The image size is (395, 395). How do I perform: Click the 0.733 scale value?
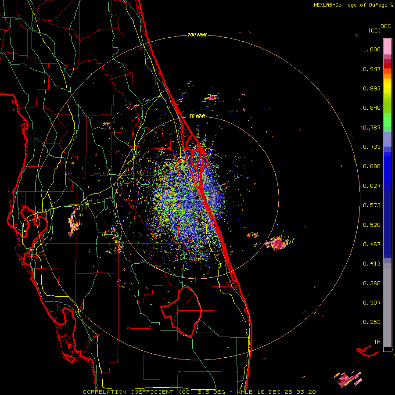(x=372, y=147)
